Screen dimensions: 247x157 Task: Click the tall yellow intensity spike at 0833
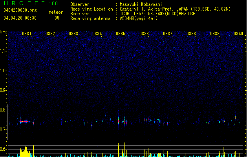[78, 151]
